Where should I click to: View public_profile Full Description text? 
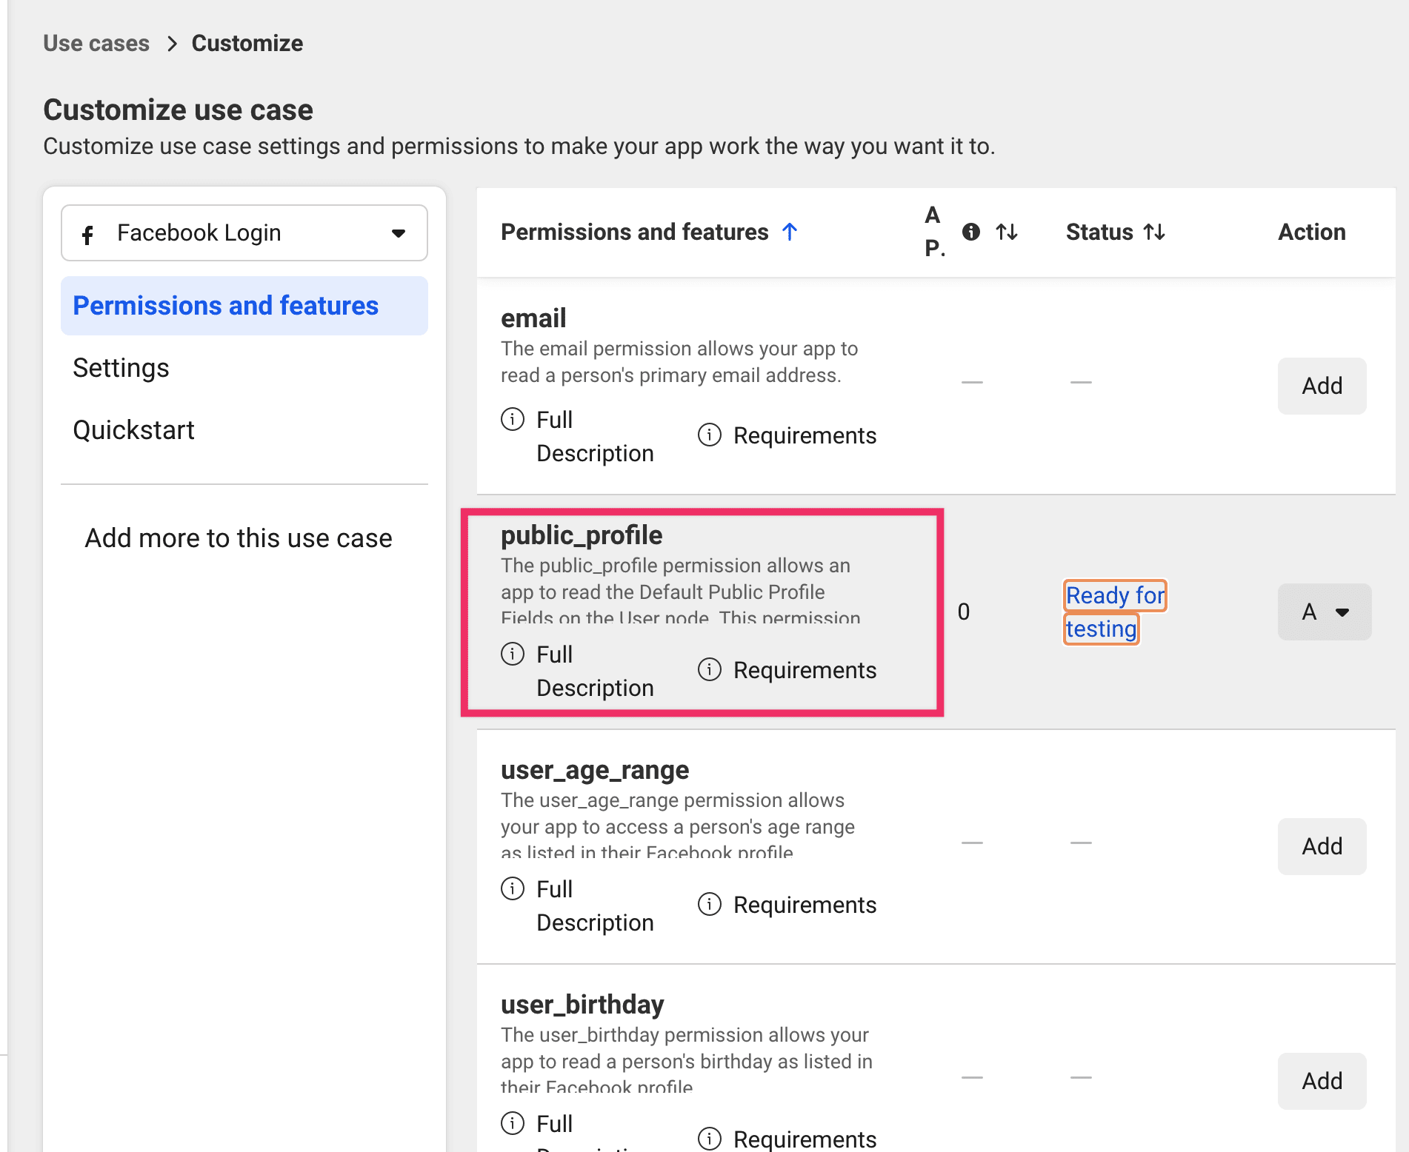pos(595,671)
